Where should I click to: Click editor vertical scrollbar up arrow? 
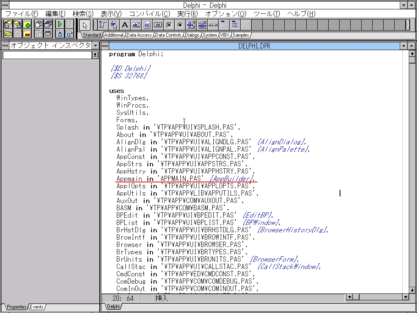point(412,53)
